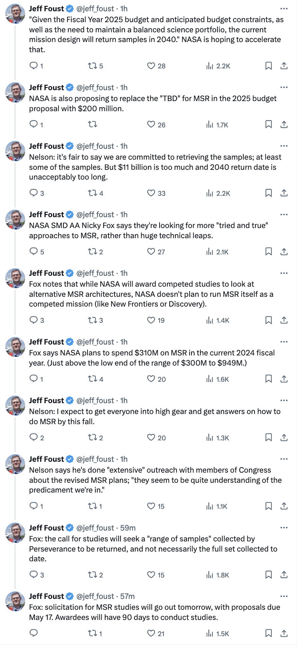Viewport: 297px width, 650px height.
Task: Share the "range of samples" tweet
Action: click(x=284, y=575)
